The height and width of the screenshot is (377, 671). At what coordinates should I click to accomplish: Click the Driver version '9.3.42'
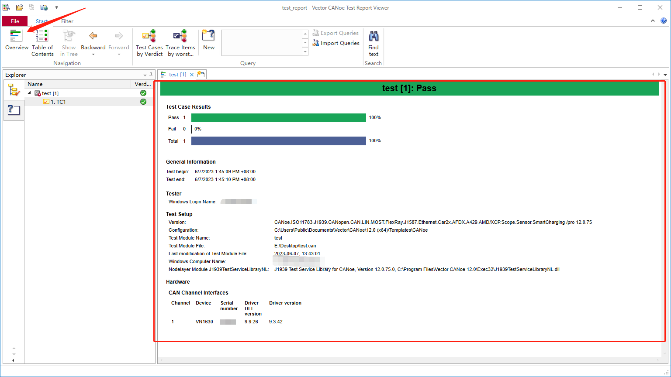click(276, 322)
